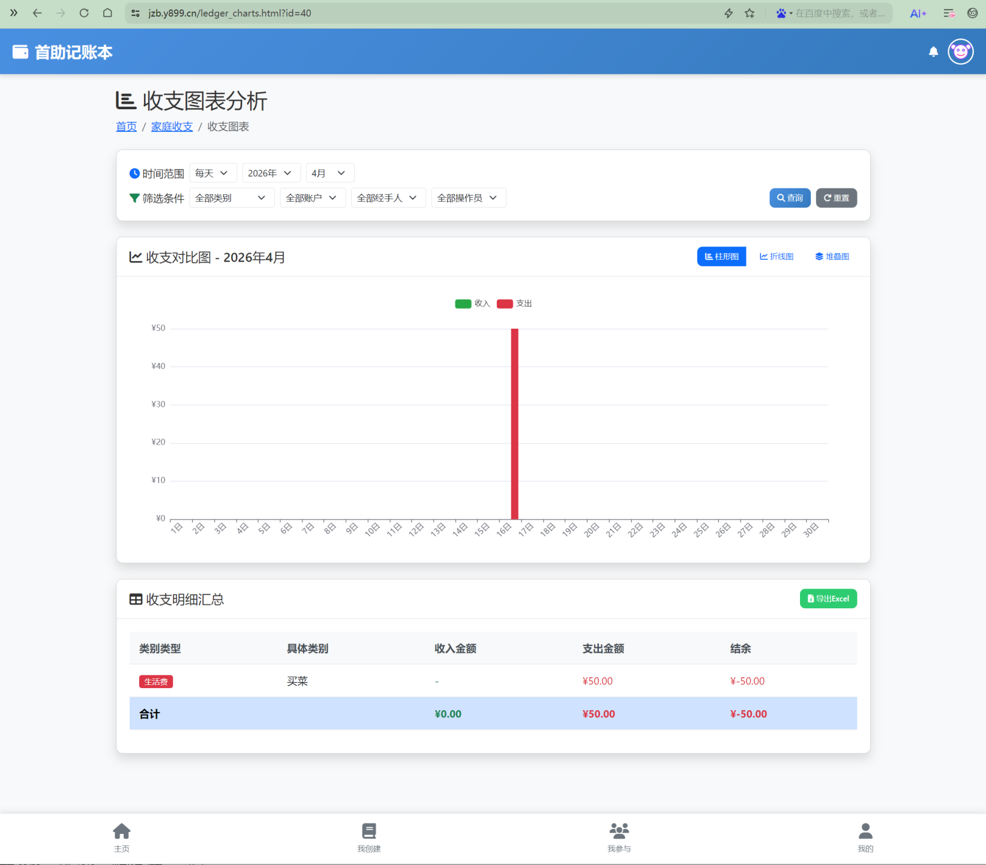
Task: Follow the 家庭收支 breadcrumb link
Action: [x=172, y=127]
